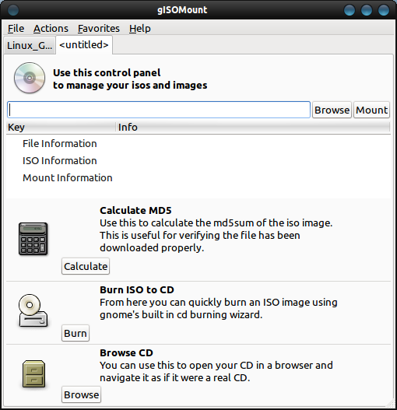397x410 pixels.
Task: Minimize the gISOMount window
Action: click(x=350, y=10)
